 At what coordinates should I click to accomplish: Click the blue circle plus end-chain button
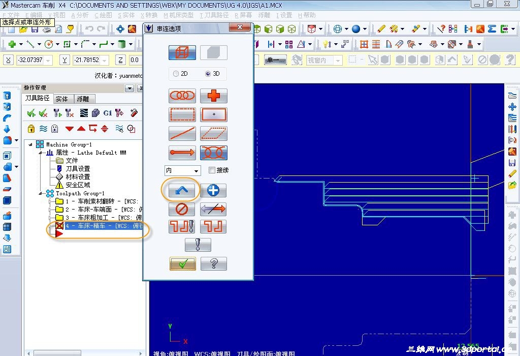tap(213, 191)
